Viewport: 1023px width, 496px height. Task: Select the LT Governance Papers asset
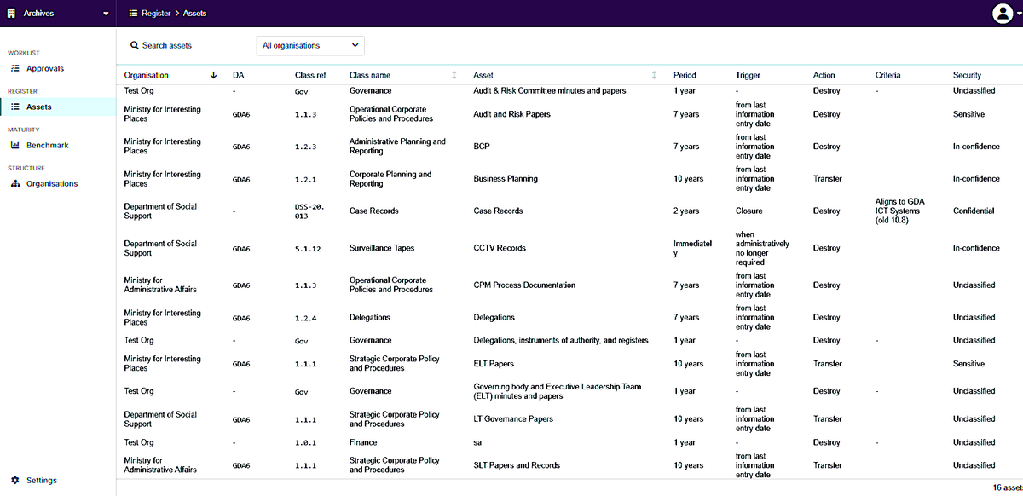513,419
